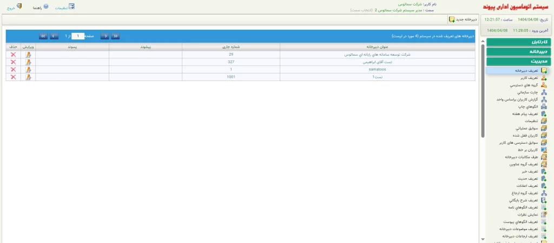554x243 pixels.
Task: Click single-arrow pager button beside 'از 1'
Action: coord(54,36)
